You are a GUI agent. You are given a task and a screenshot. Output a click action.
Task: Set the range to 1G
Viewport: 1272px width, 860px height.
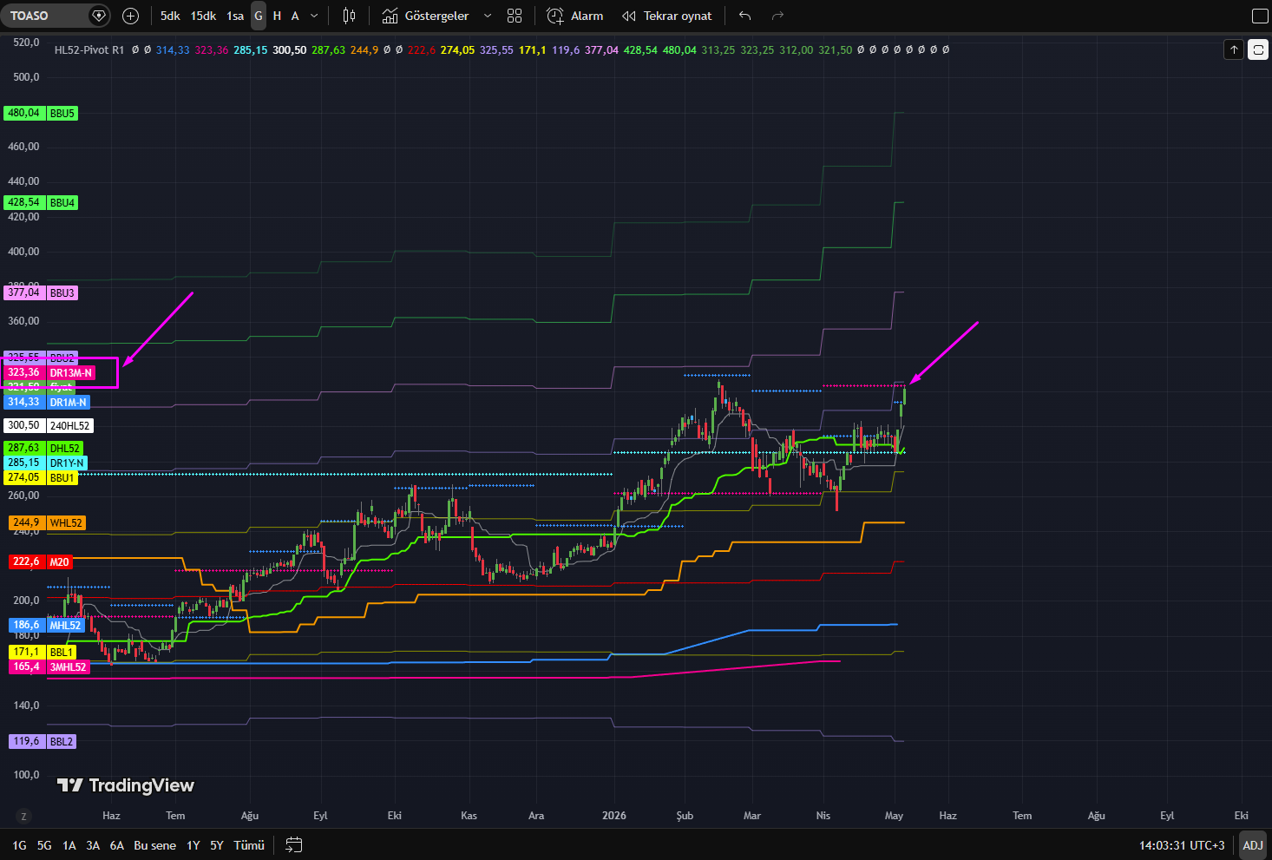coord(19,845)
